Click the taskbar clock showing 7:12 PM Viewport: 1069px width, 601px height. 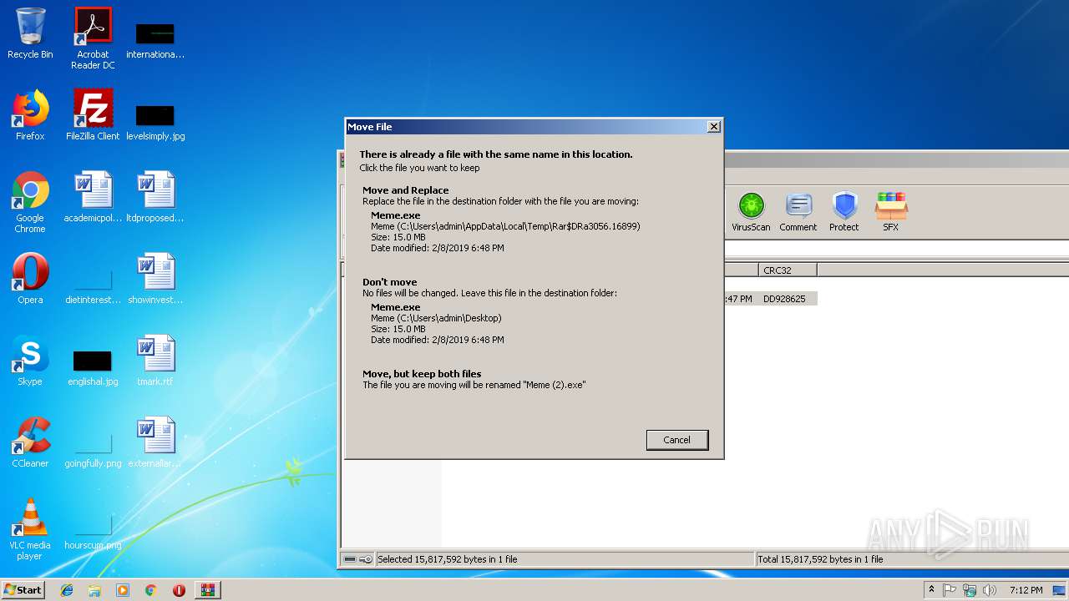1026,590
